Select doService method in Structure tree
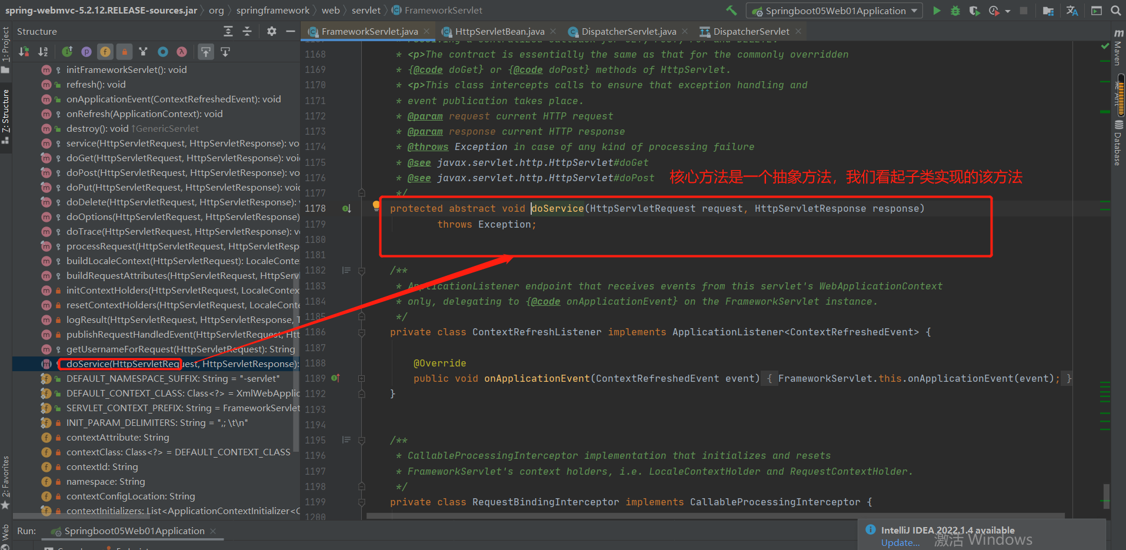Viewport: 1126px width, 550px height. click(x=156, y=364)
